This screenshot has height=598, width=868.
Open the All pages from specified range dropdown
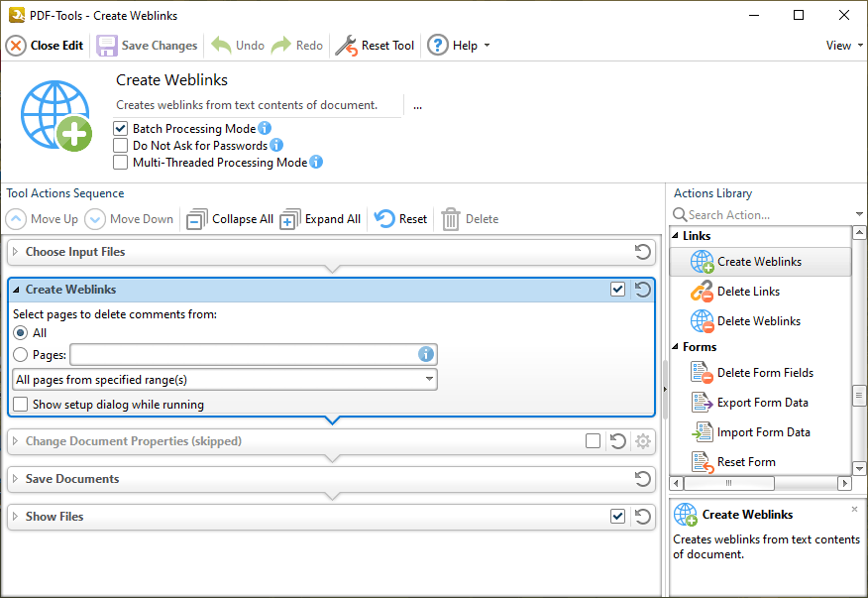[429, 379]
